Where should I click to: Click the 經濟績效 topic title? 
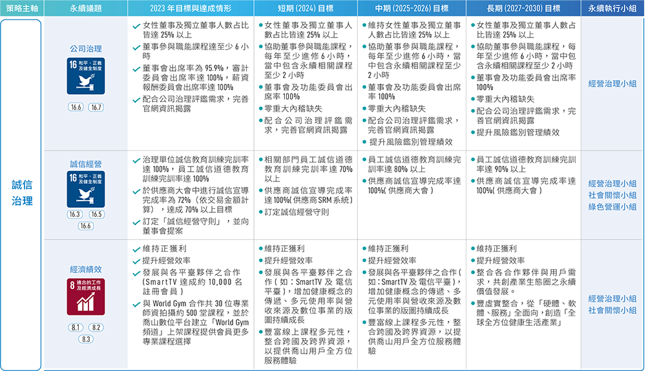point(85,269)
